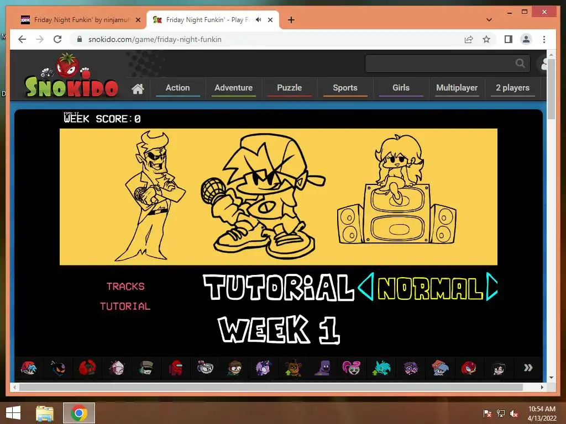Click the search magnifier icon
Image resolution: width=566 pixels, height=424 pixels.
(520, 63)
